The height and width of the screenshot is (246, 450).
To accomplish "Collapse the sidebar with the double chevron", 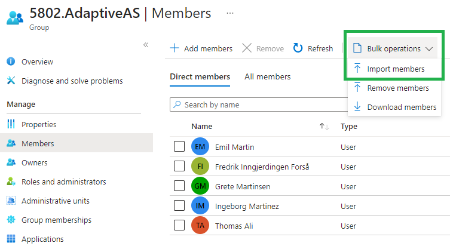I will coord(146,45).
